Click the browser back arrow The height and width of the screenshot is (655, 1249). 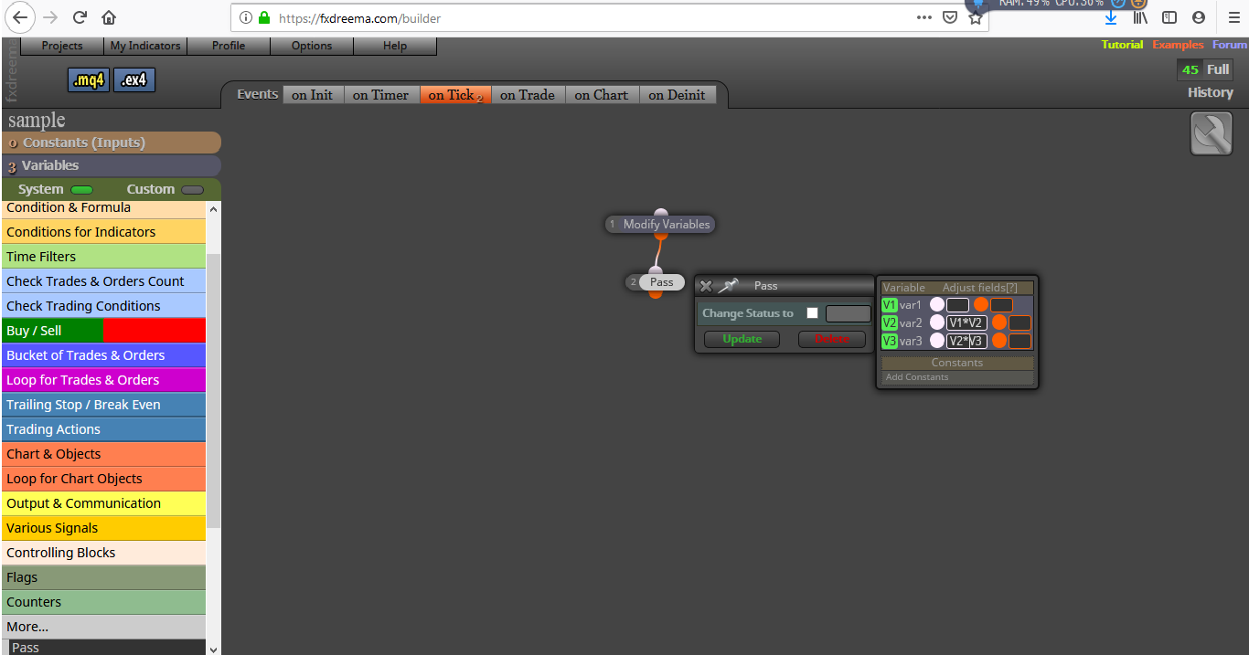tap(20, 17)
